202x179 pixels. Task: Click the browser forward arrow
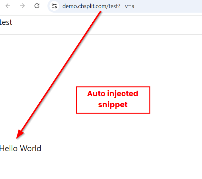click(22, 6)
